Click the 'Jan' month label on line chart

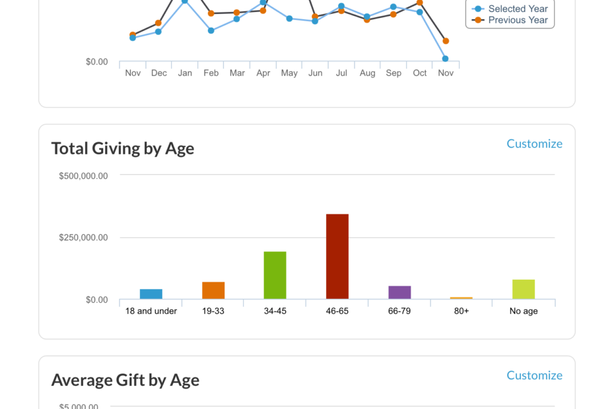click(x=185, y=73)
